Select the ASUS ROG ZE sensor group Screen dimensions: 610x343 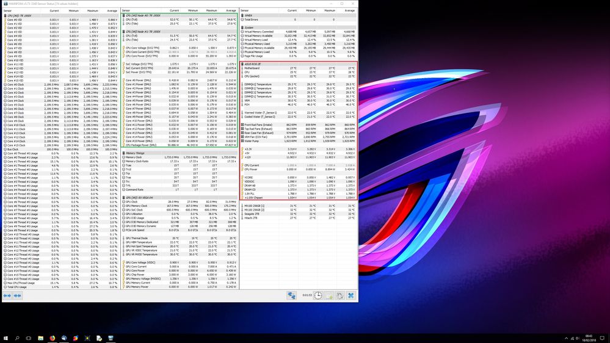click(299, 64)
